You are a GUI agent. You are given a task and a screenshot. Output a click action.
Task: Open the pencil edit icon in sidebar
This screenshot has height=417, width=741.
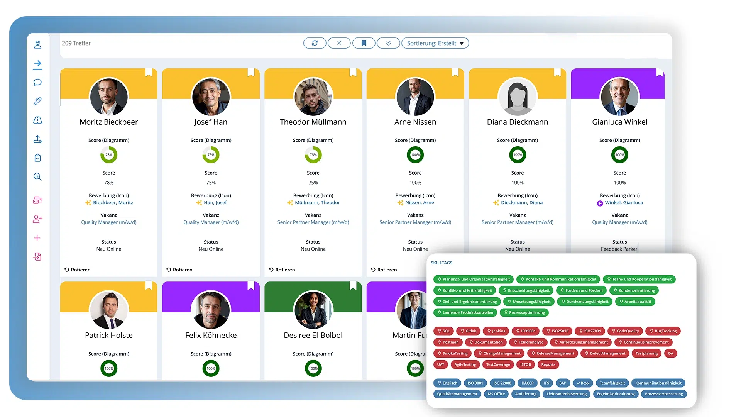(37, 101)
